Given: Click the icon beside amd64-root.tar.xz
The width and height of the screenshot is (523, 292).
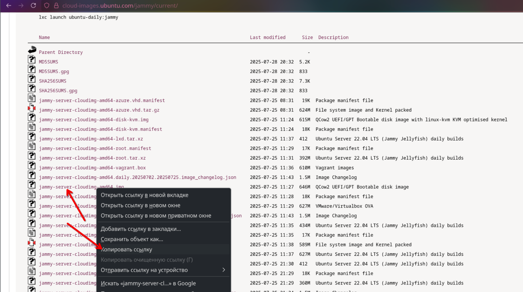Looking at the screenshot, I should pos(32,155).
